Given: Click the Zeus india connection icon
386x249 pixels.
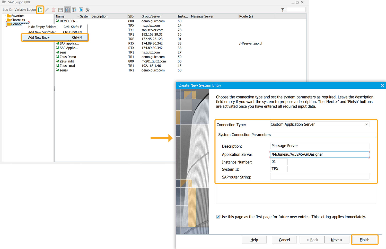Looking at the screenshot, I should 58,61.
